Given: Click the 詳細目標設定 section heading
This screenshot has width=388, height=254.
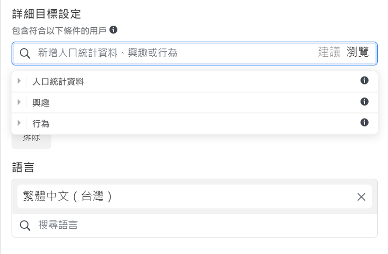Looking at the screenshot, I should [x=47, y=14].
